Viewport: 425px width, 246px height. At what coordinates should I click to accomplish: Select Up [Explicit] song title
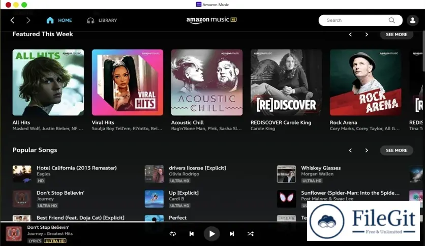coord(184,193)
